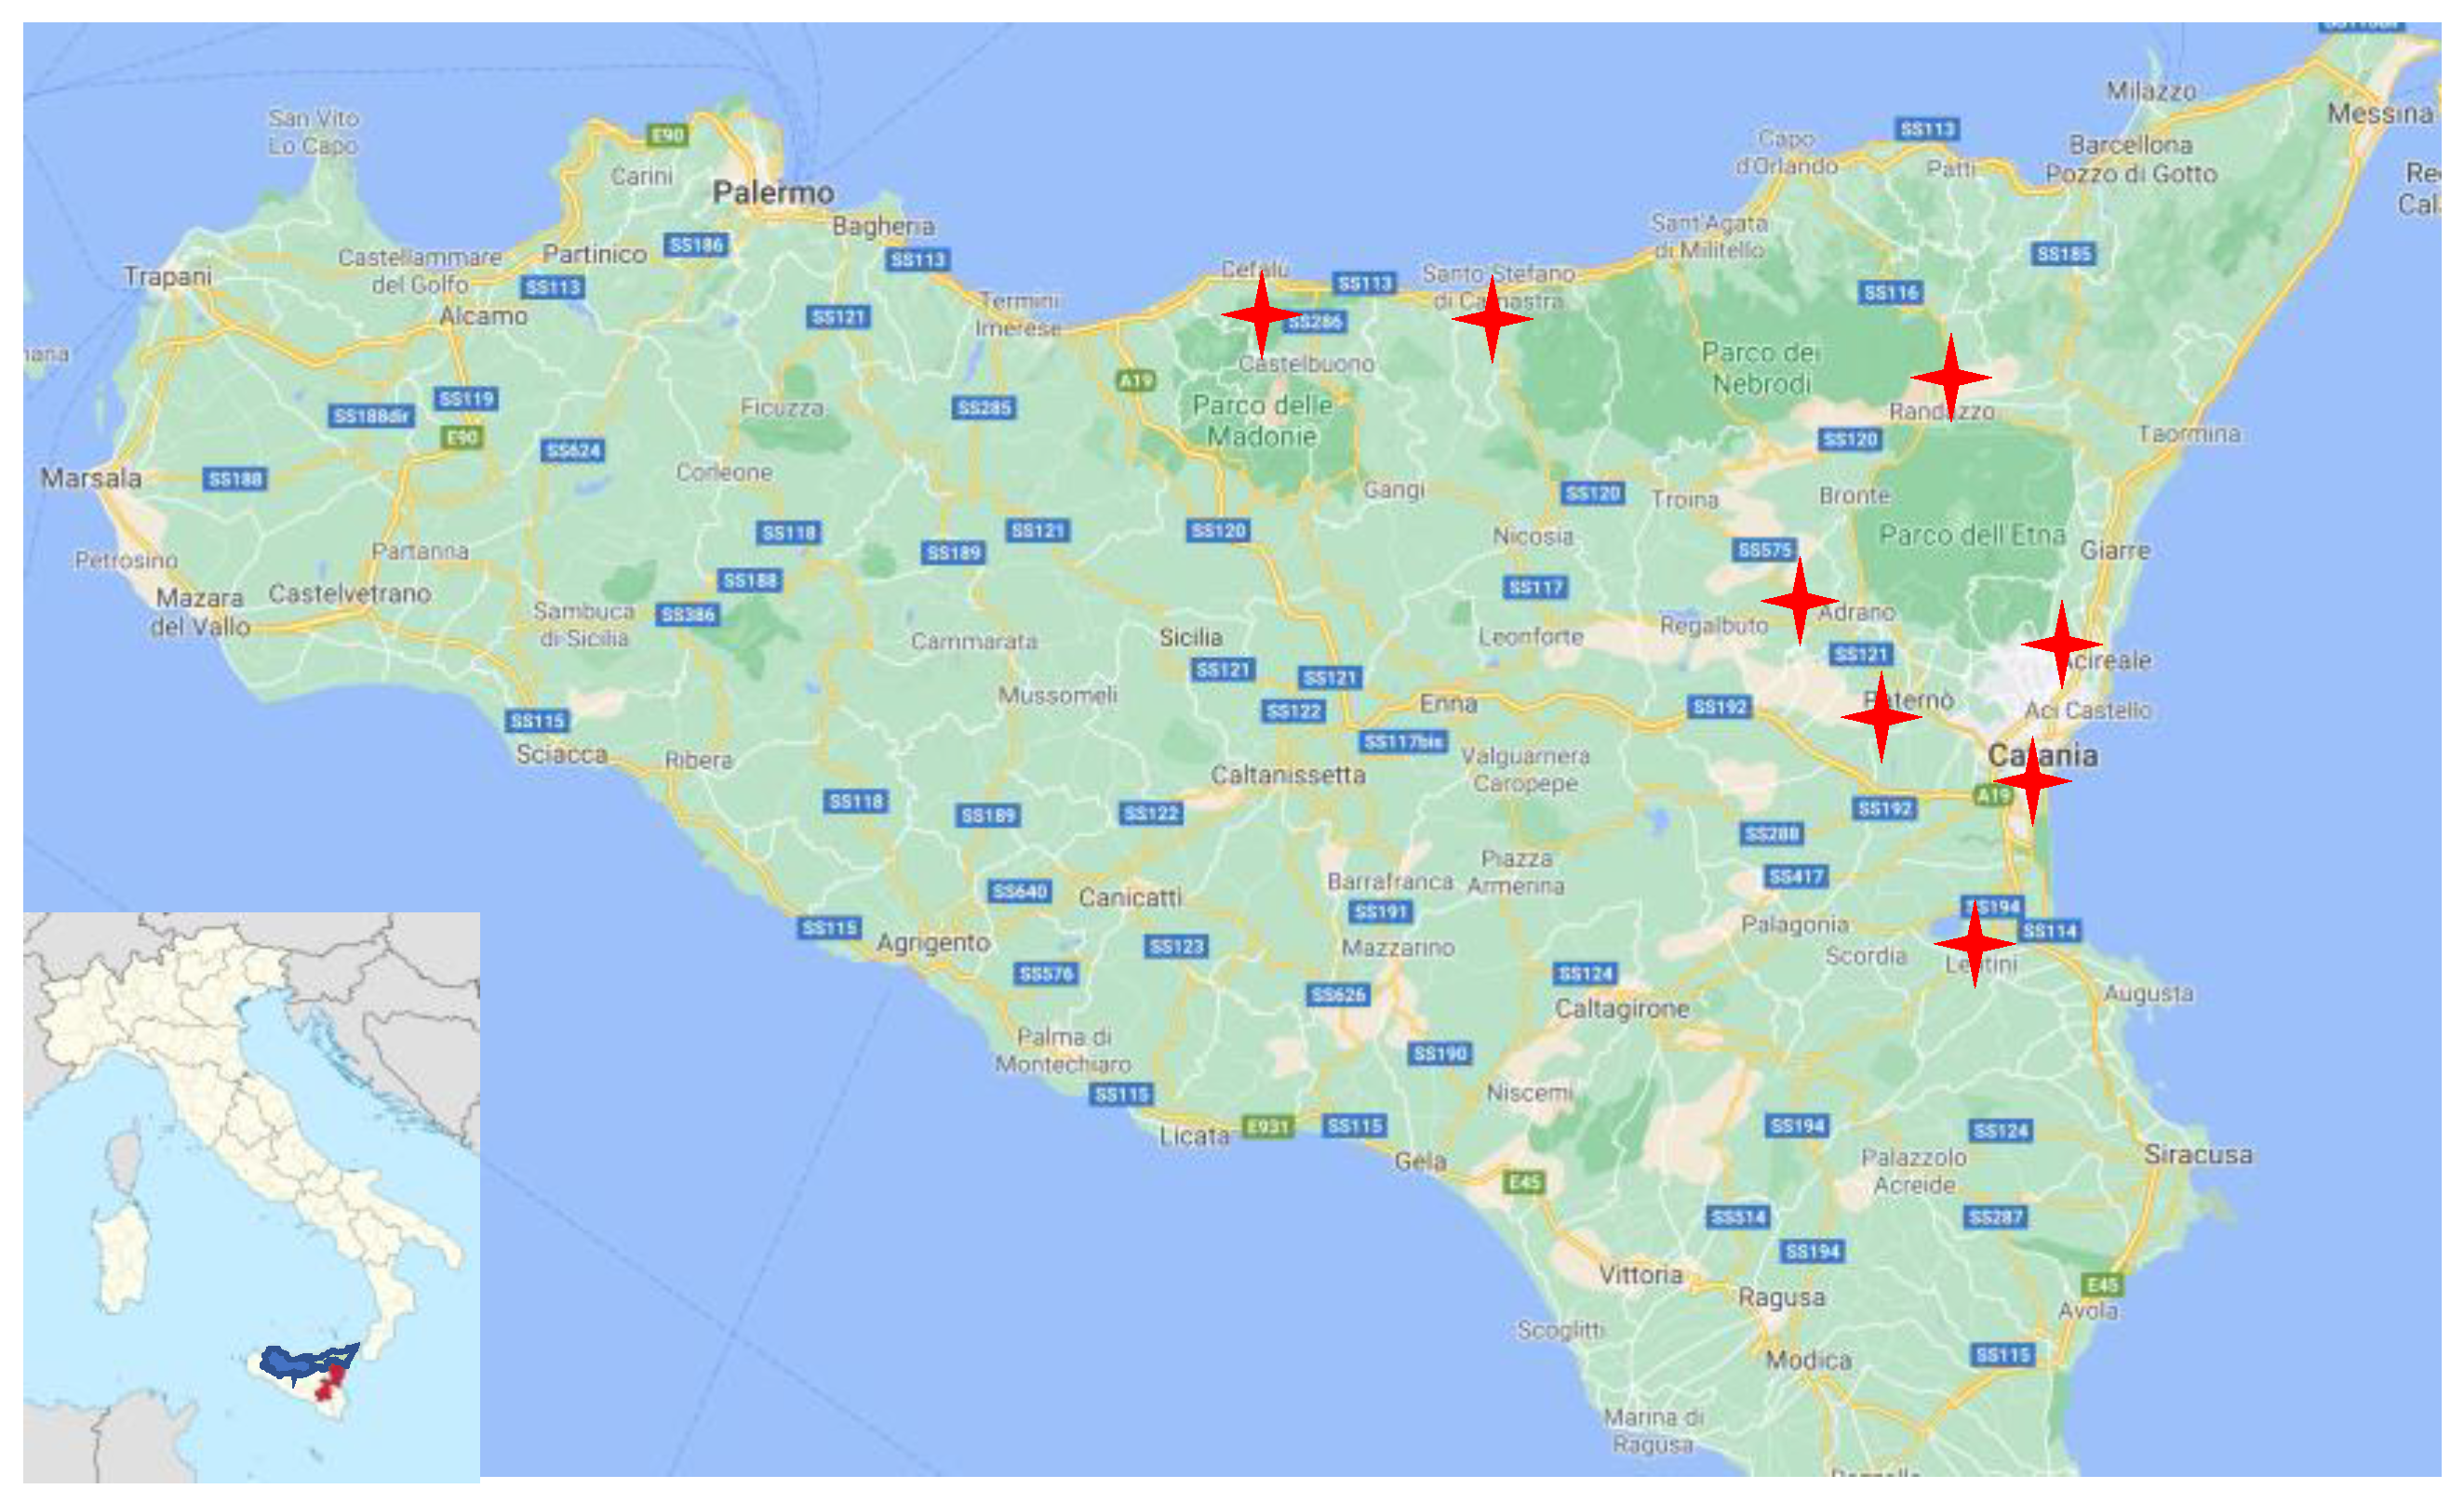Click the green E931 road shield near Licata
Screen dimensions: 2464x1502
pos(1267,1126)
